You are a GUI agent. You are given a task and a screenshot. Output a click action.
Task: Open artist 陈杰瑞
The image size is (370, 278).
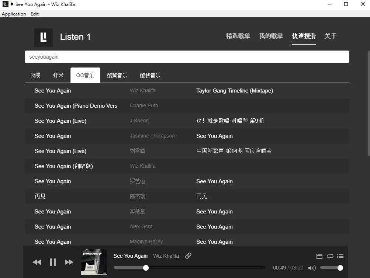point(137,196)
